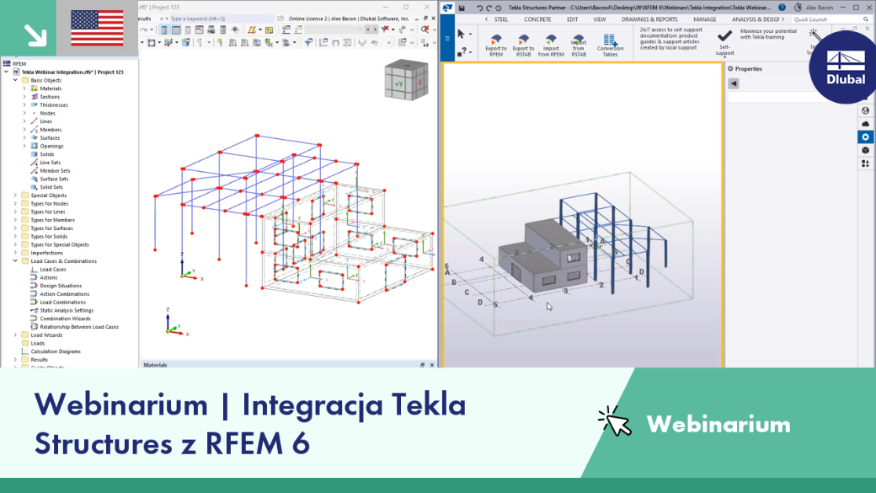The image size is (876, 493).
Task: Click the gear icon in Tekla side pane
Action: (865, 137)
